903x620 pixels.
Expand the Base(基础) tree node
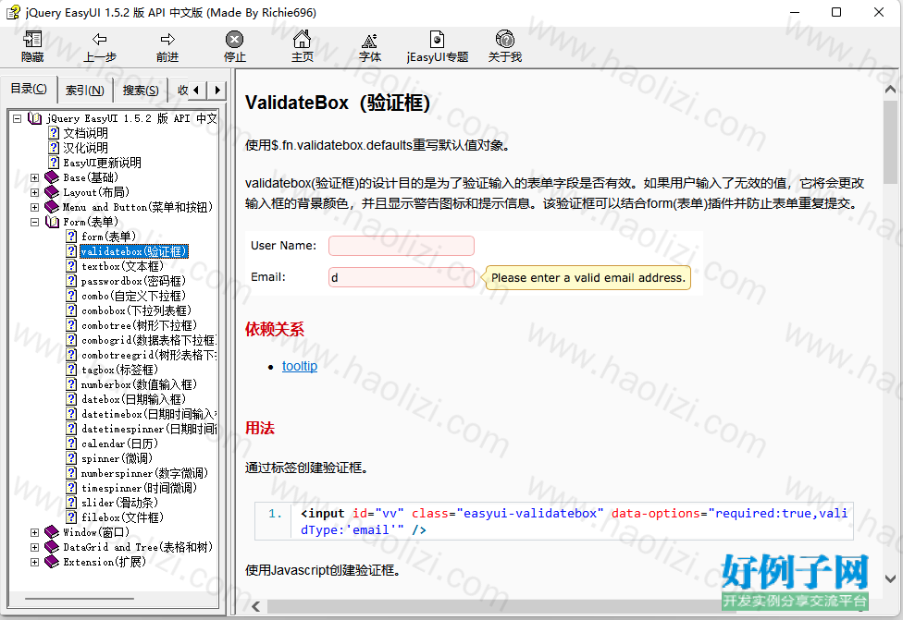click(x=34, y=177)
